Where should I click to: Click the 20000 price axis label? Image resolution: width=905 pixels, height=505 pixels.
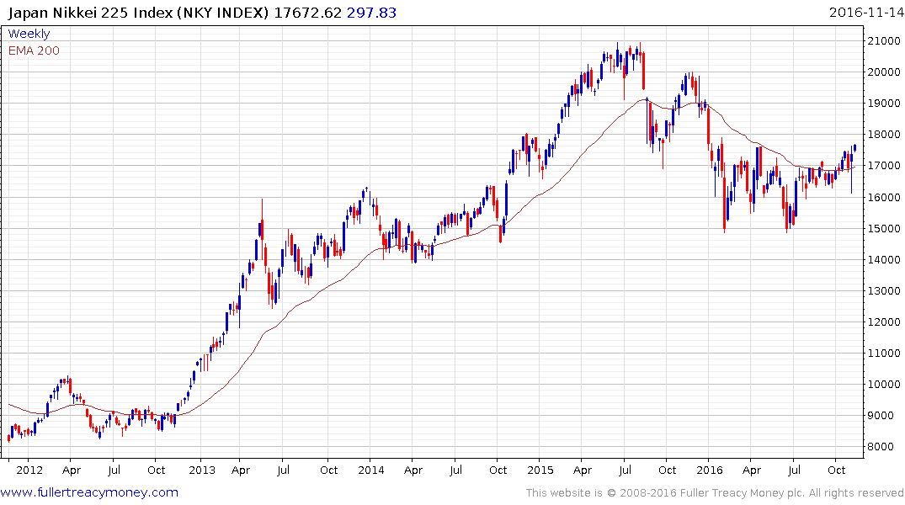(884, 72)
